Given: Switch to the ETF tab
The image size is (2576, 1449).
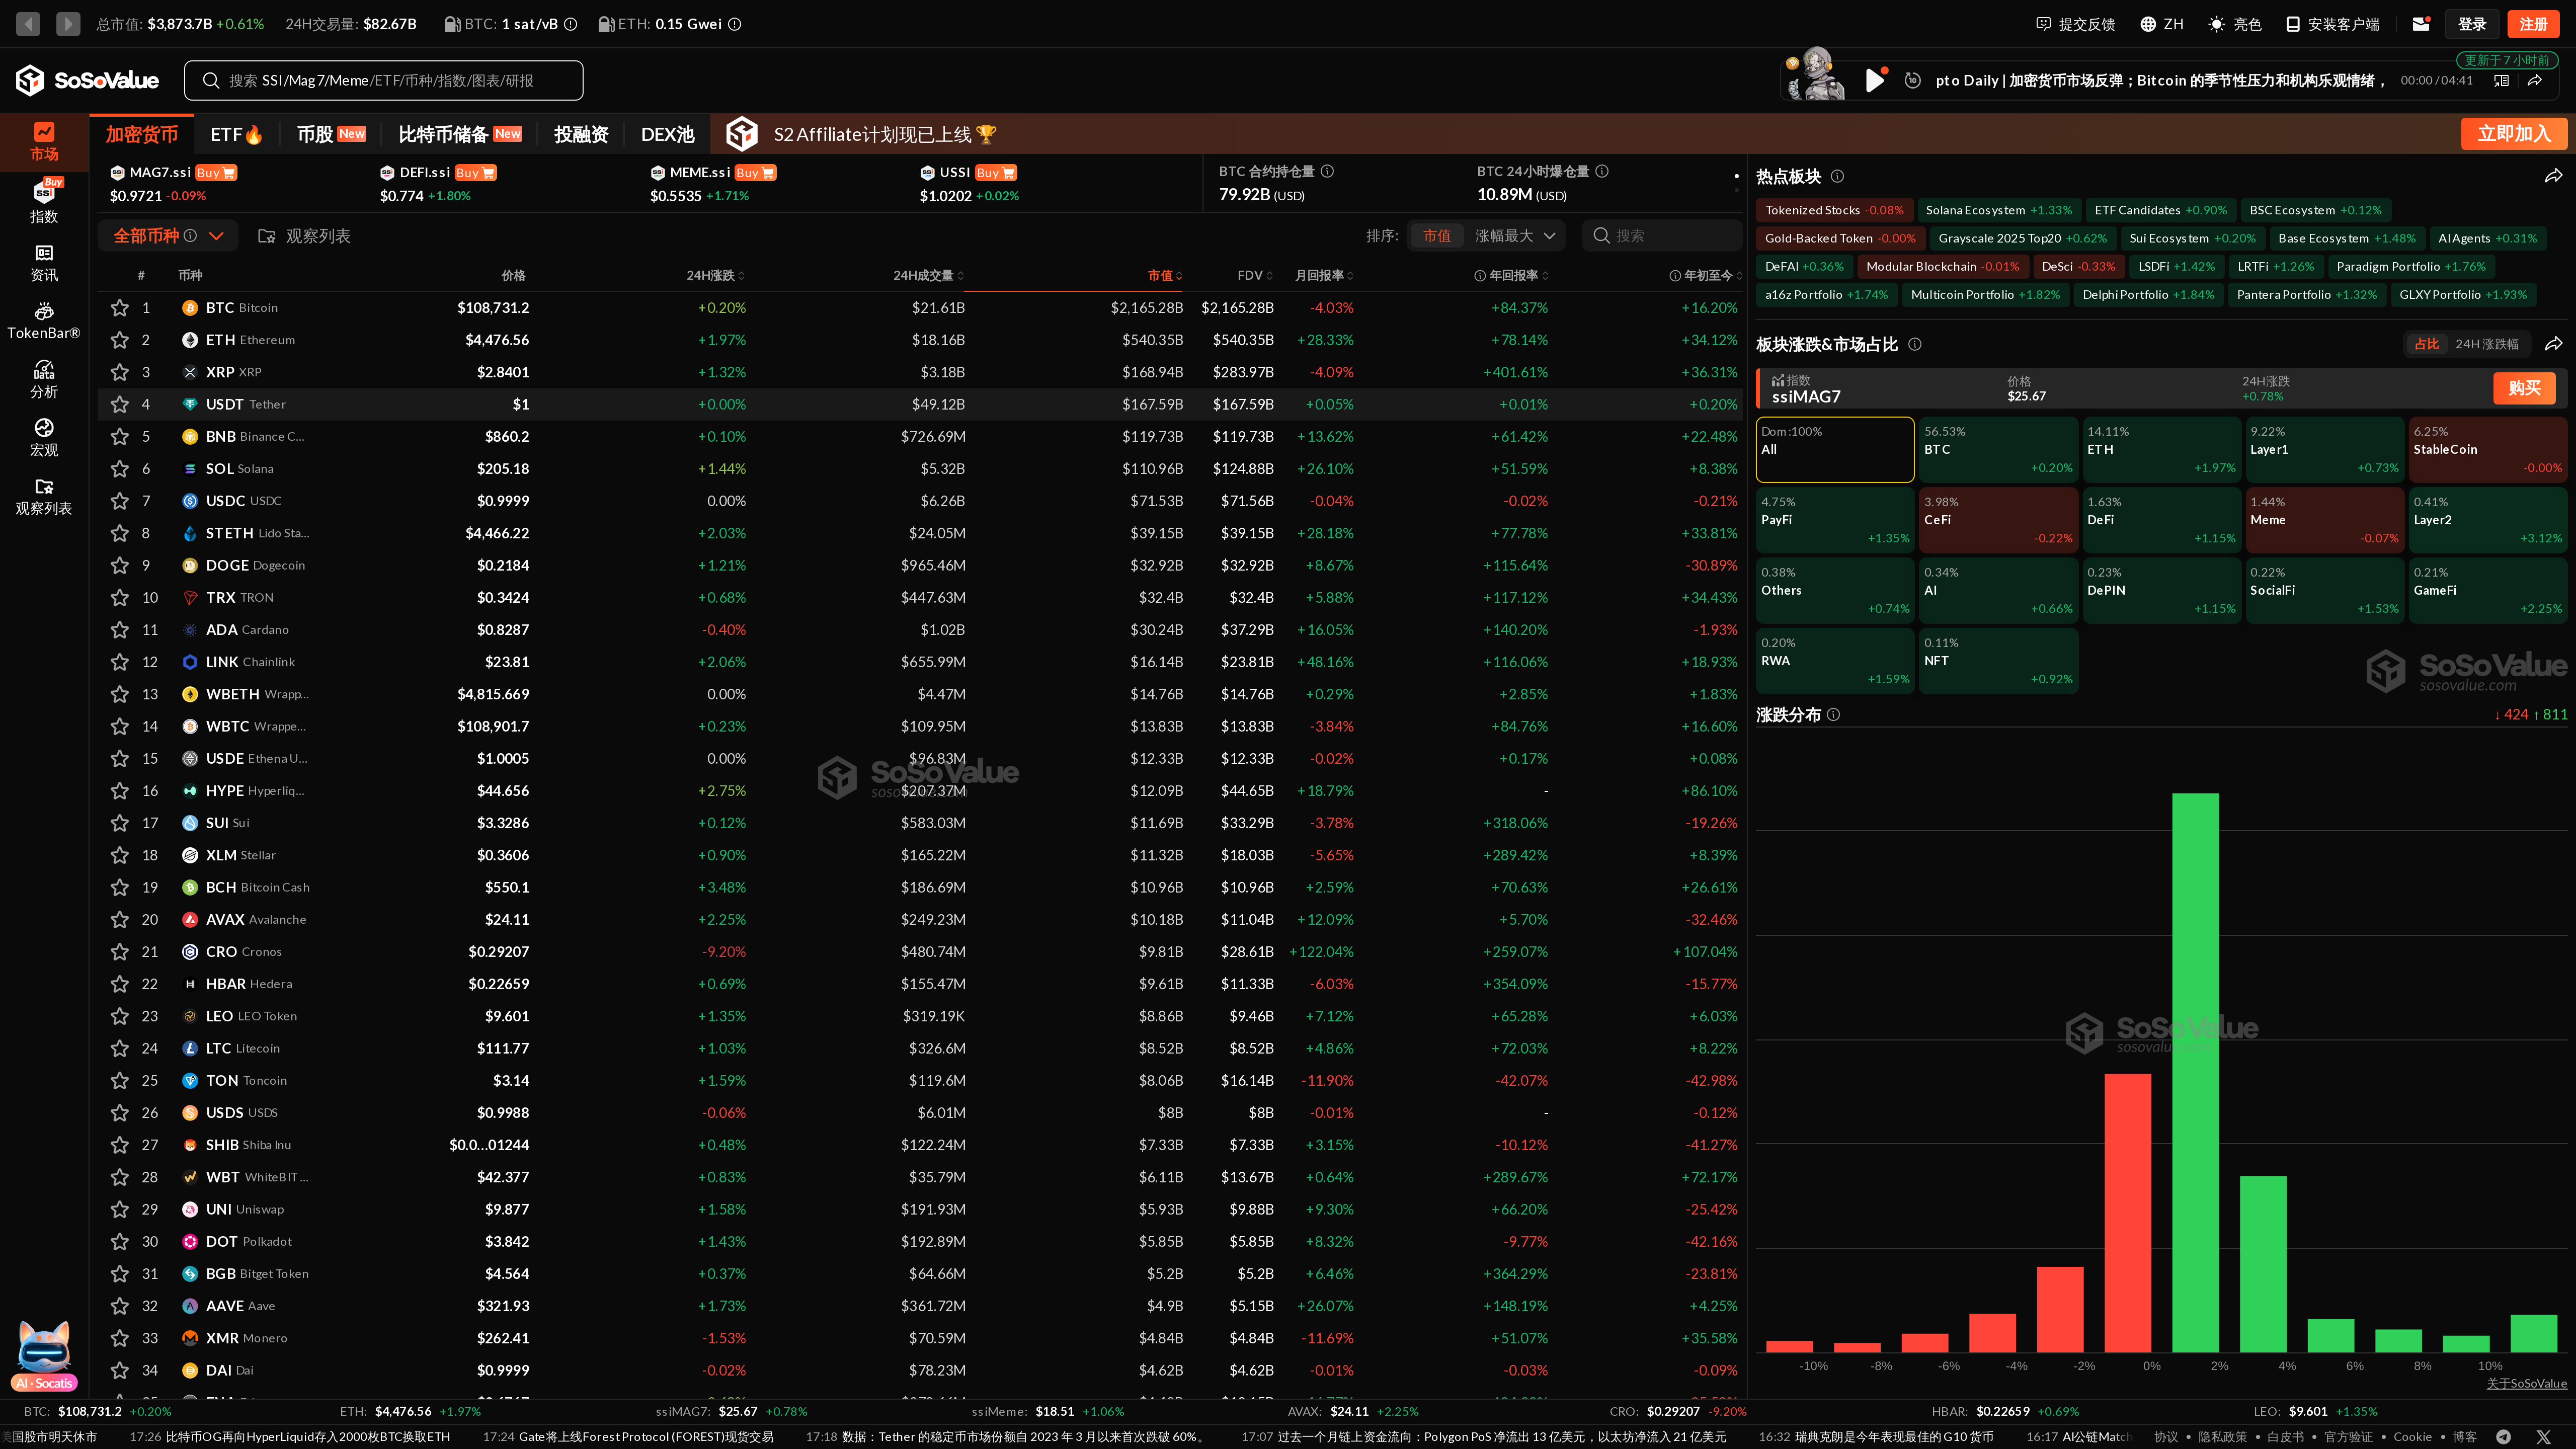Looking at the screenshot, I should click(x=236, y=134).
